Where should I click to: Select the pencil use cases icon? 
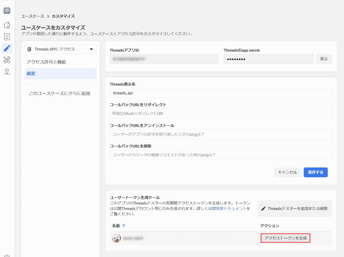tap(7, 48)
